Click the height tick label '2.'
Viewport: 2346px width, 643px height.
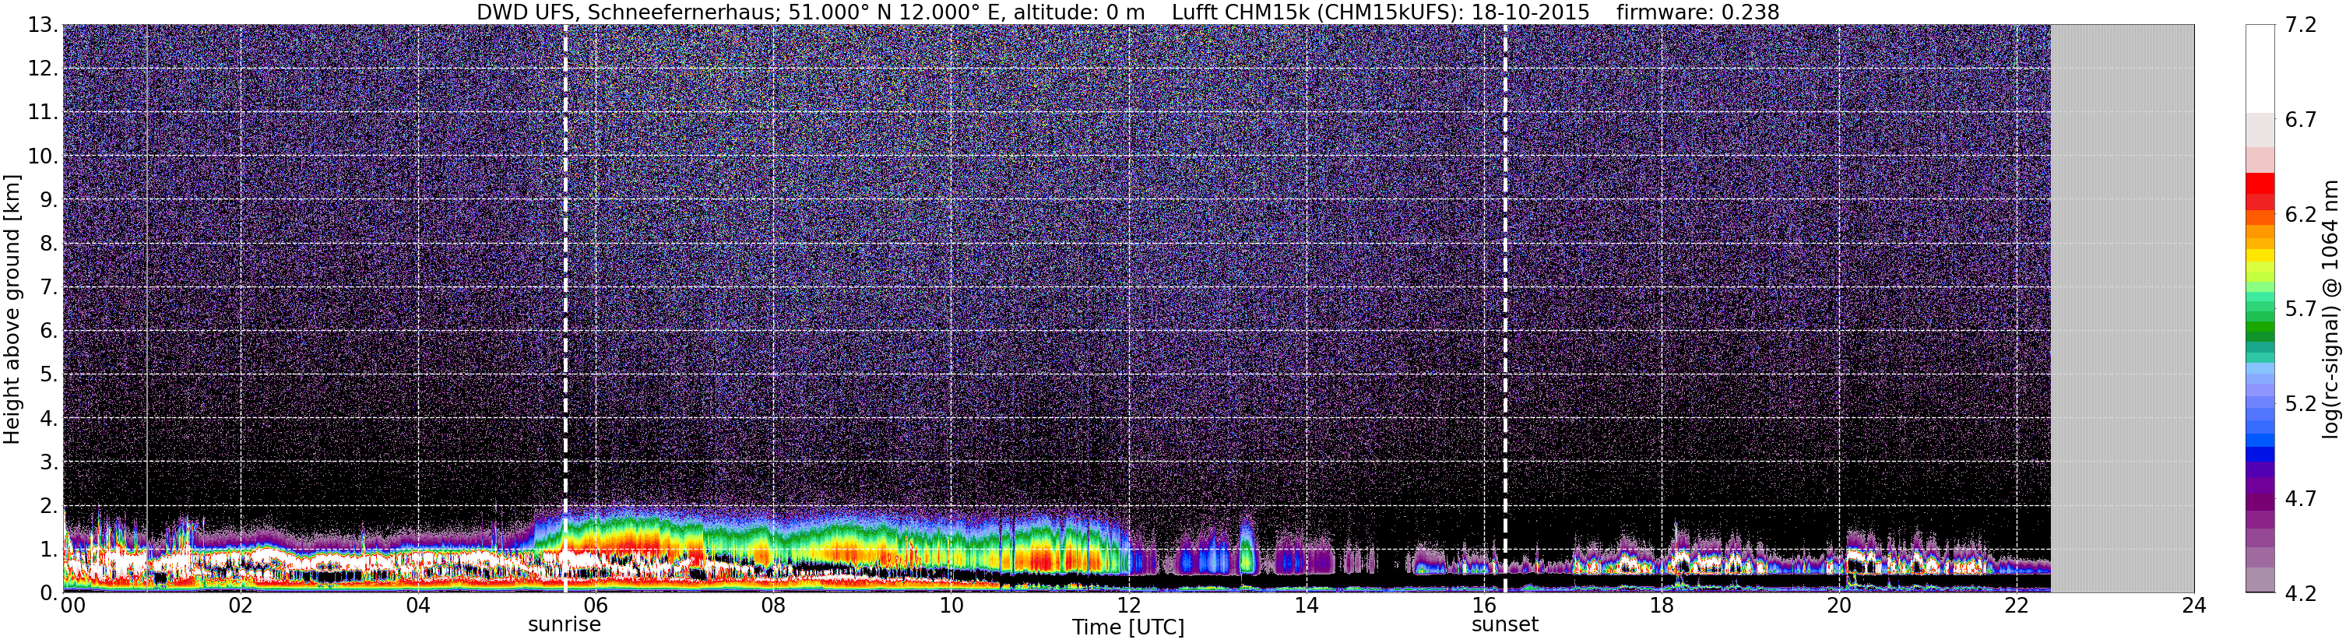pos(49,505)
